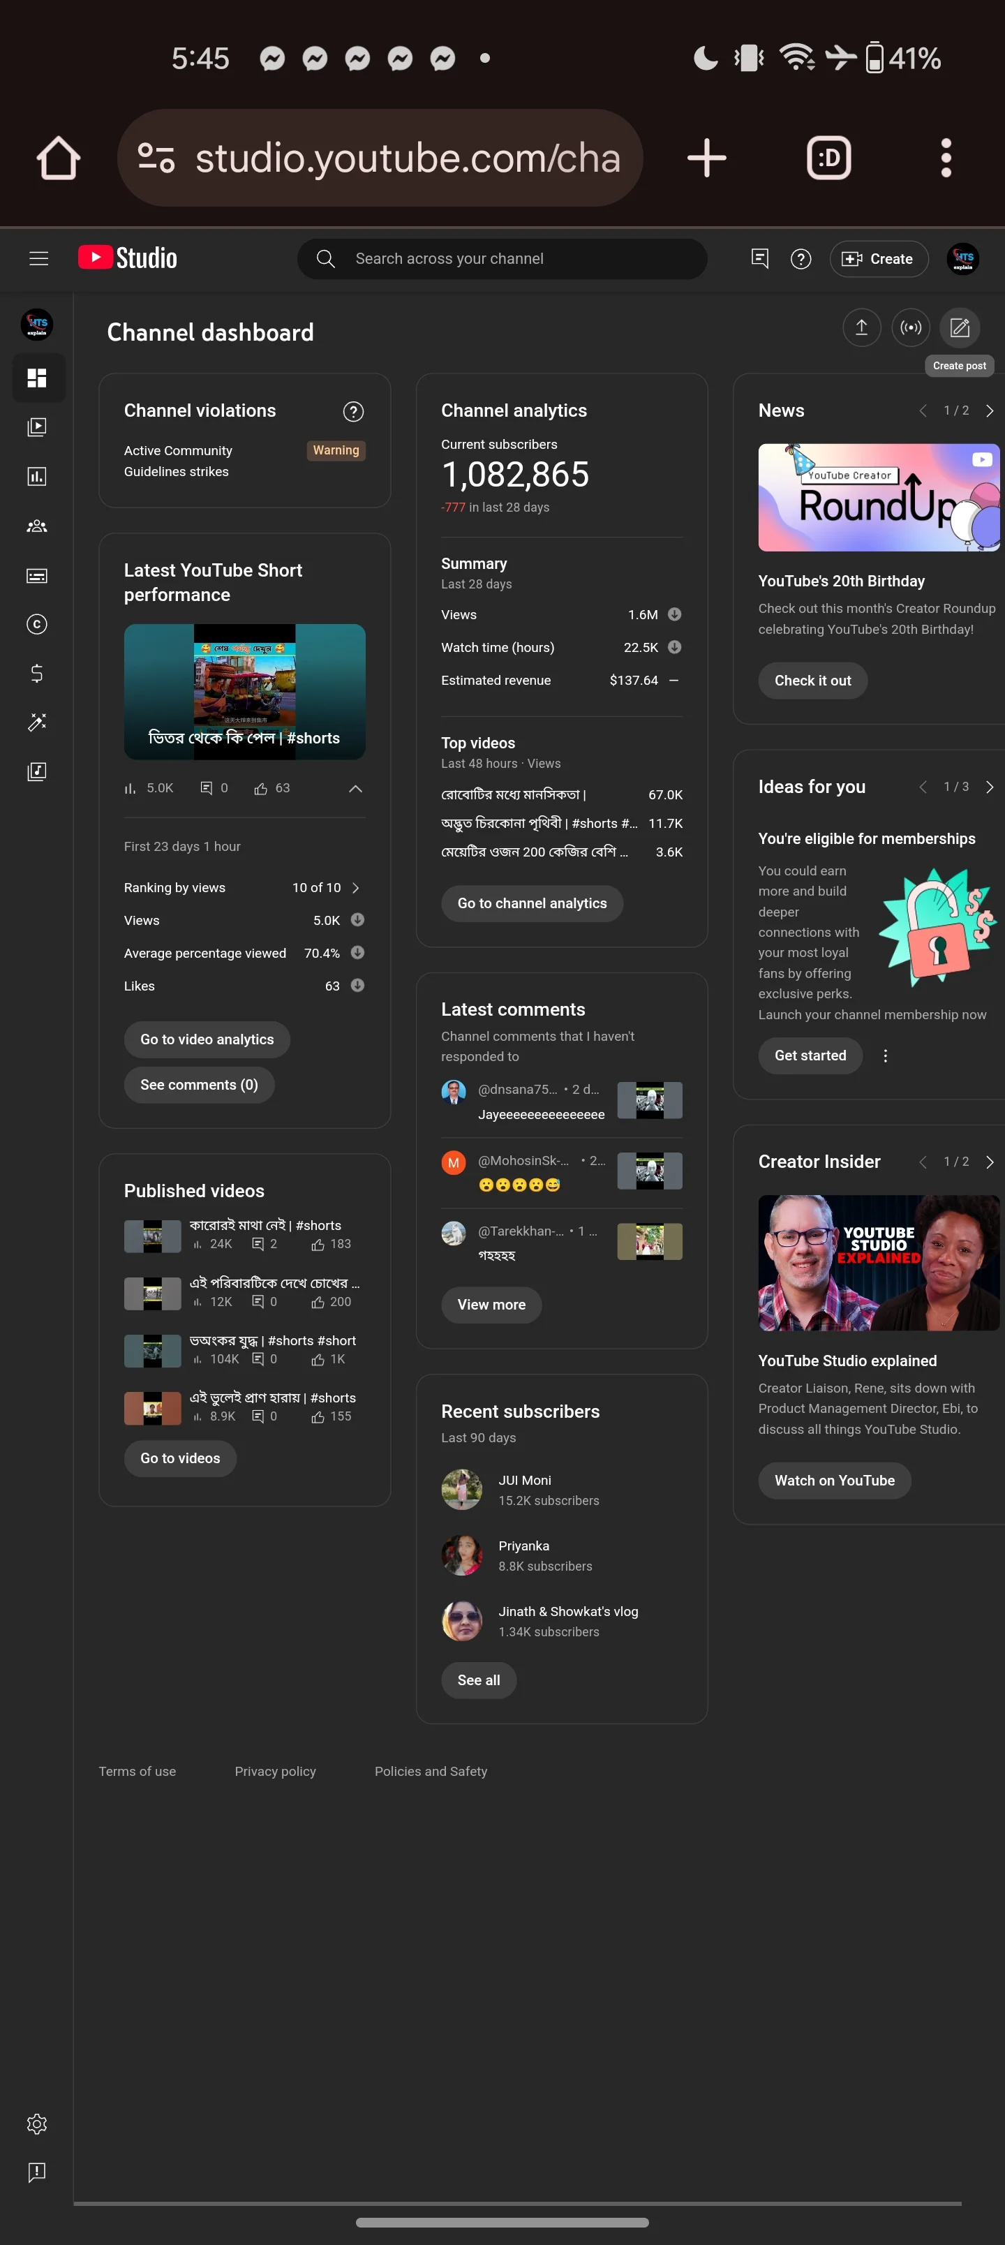Click the Go live broadcast icon

click(911, 327)
